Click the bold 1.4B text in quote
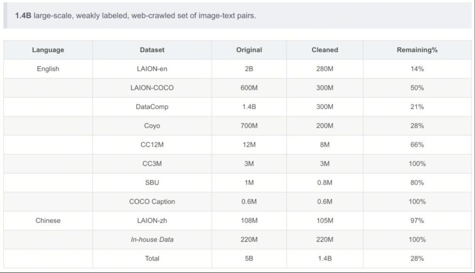 click(23, 16)
